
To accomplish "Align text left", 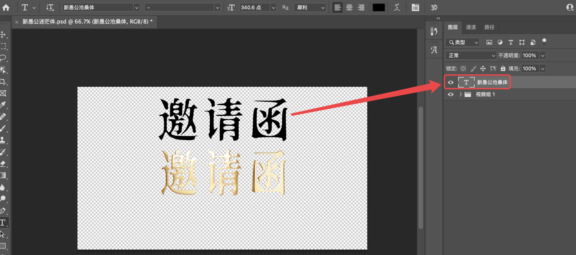I will (x=338, y=7).
